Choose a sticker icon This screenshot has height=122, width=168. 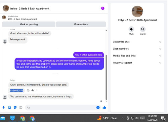pos(15,108)
